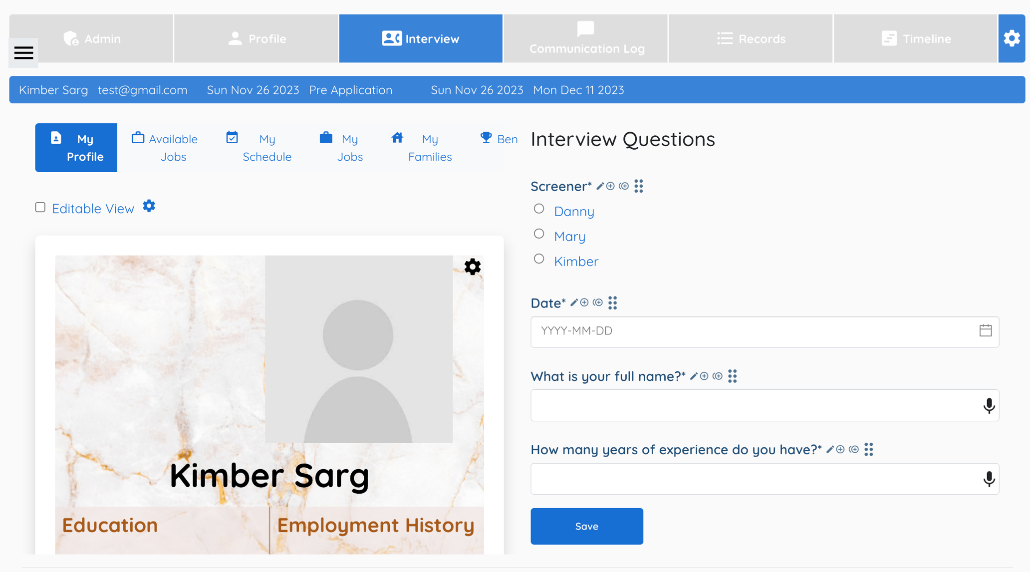The image size is (1030, 572).
Task: Click the microphone for the years of experience answer
Action: 989,478
